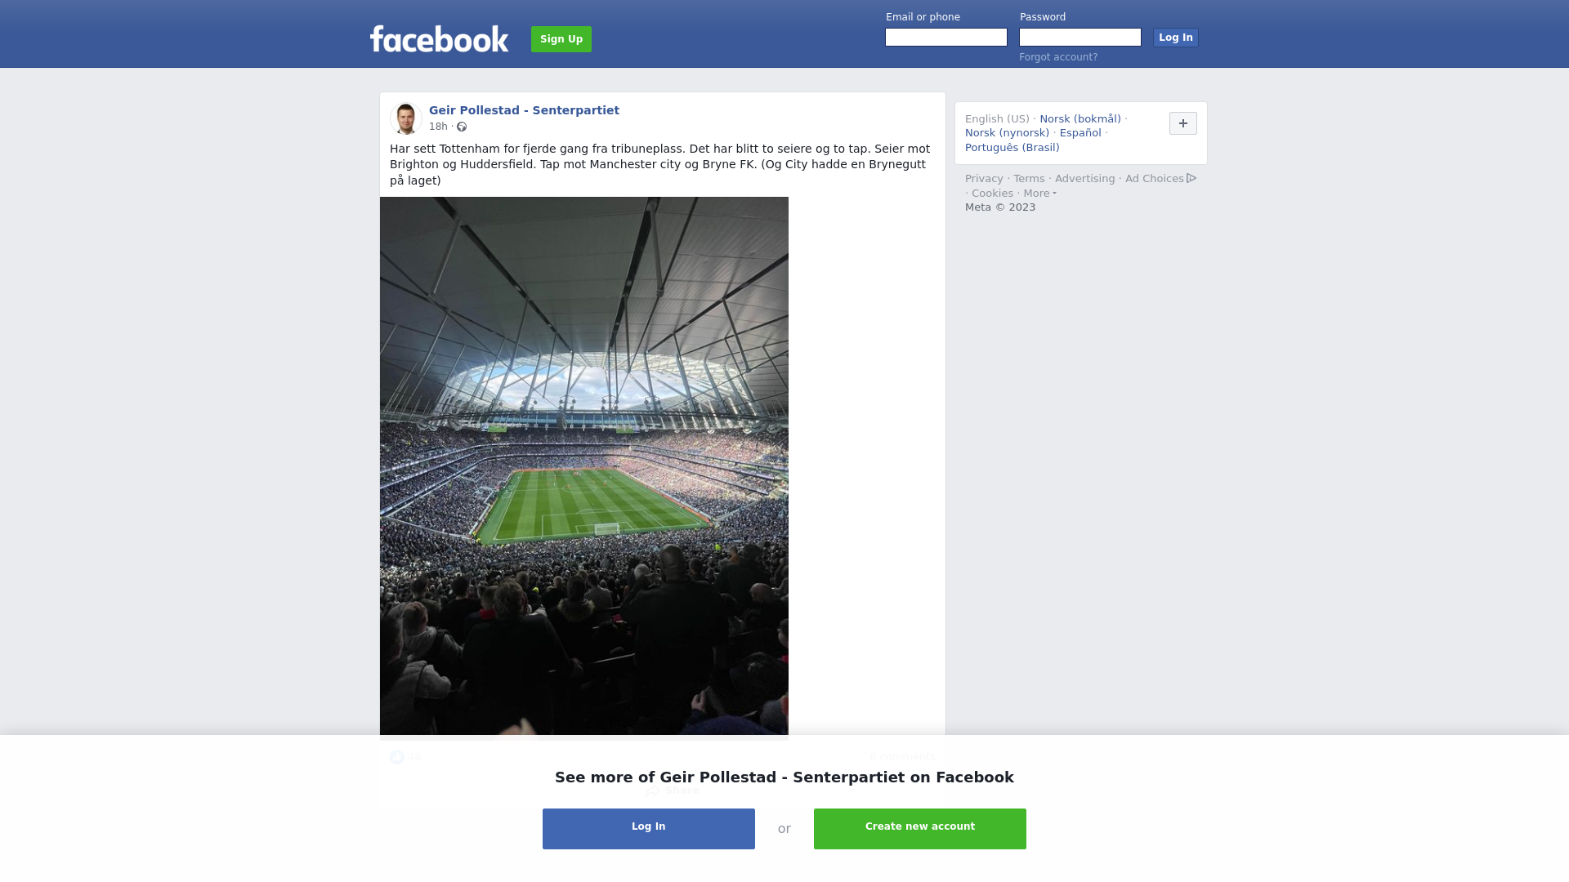Open the 18h post timestamp
Image resolution: width=1569 pixels, height=882 pixels.
point(438,127)
